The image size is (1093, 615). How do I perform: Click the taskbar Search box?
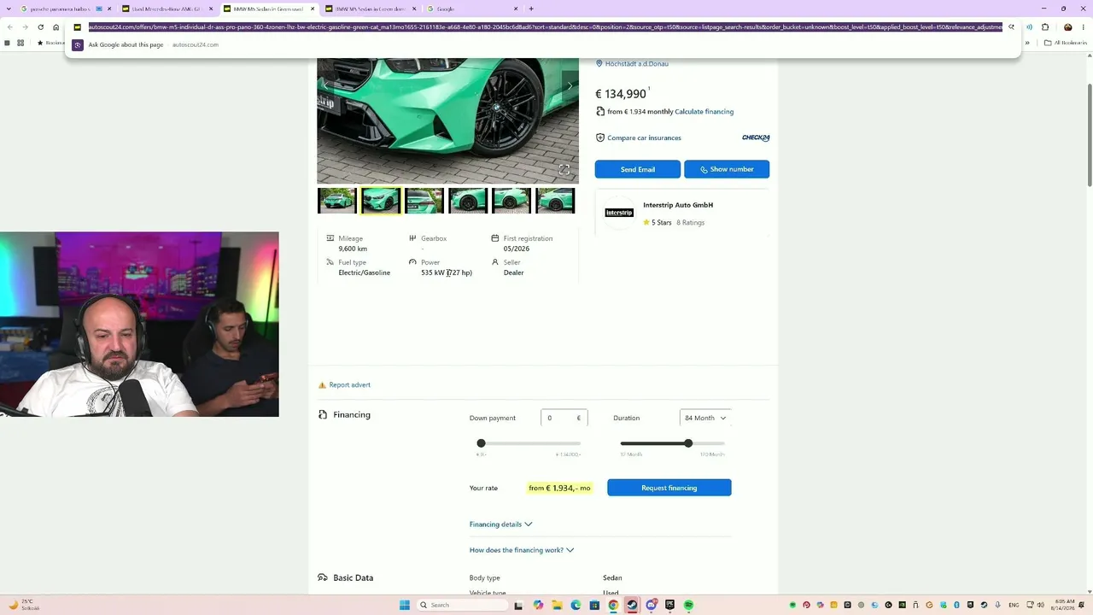(462, 605)
